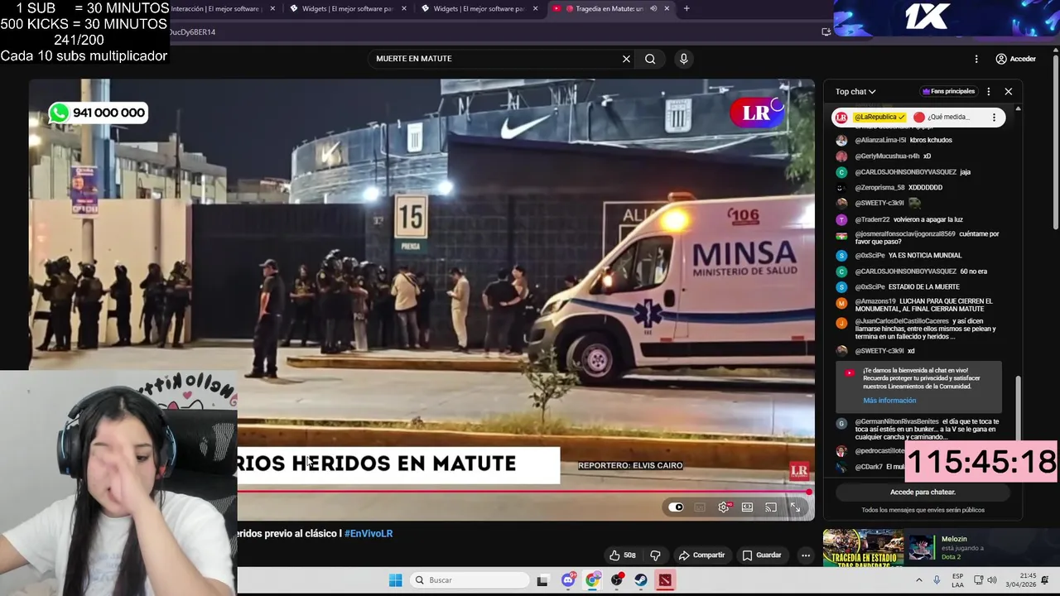Like the video with thumbs-up button
1060x596 pixels.
point(623,555)
